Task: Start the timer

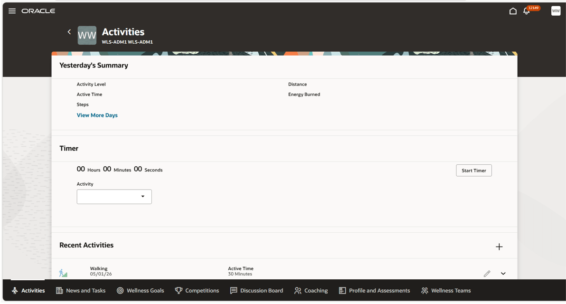Action: click(473, 171)
